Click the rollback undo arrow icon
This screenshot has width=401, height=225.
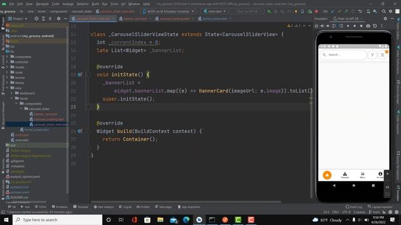(x=360, y=11)
